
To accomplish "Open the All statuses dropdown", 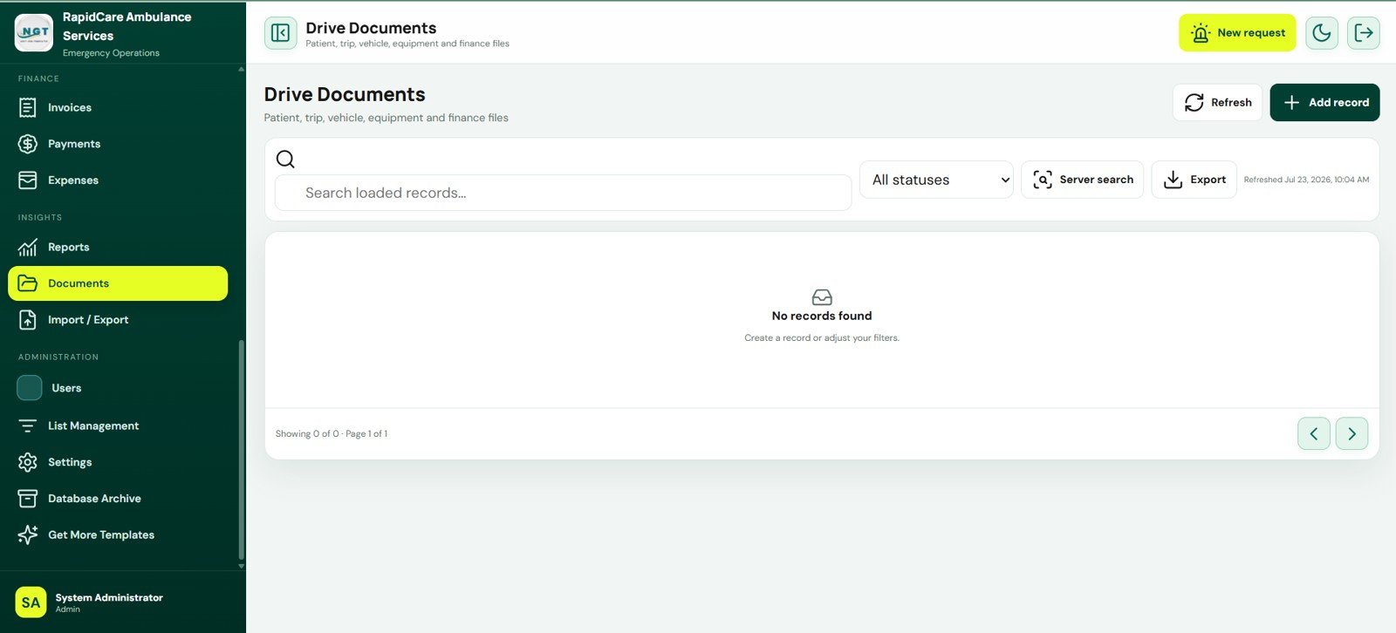I will (x=936, y=180).
